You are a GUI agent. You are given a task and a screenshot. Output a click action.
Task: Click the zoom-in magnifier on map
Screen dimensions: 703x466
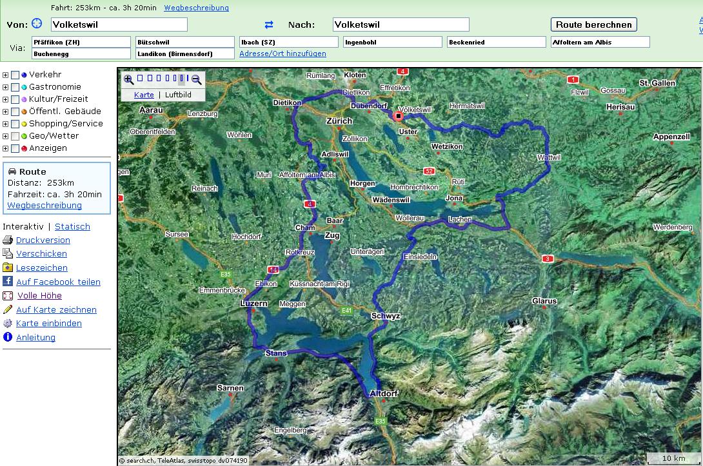pyautogui.click(x=128, y=79)
